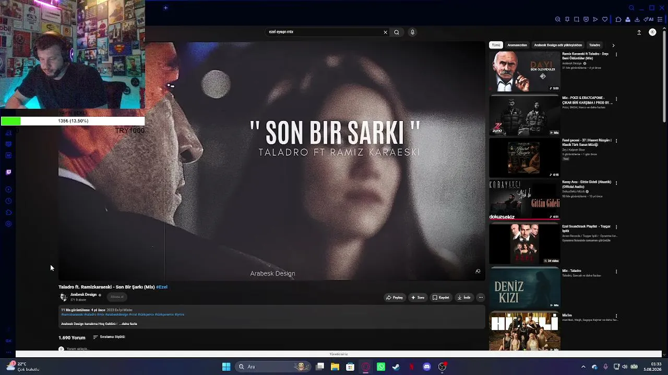This screenshot has height=375, width=668.
Task: Click the pin icon in browser toolbar
Action: click(567, 19)
